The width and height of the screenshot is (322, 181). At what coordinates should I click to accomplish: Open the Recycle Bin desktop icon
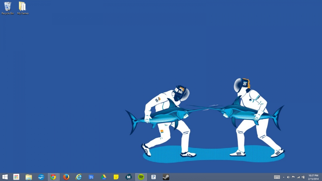pos(8,8)
